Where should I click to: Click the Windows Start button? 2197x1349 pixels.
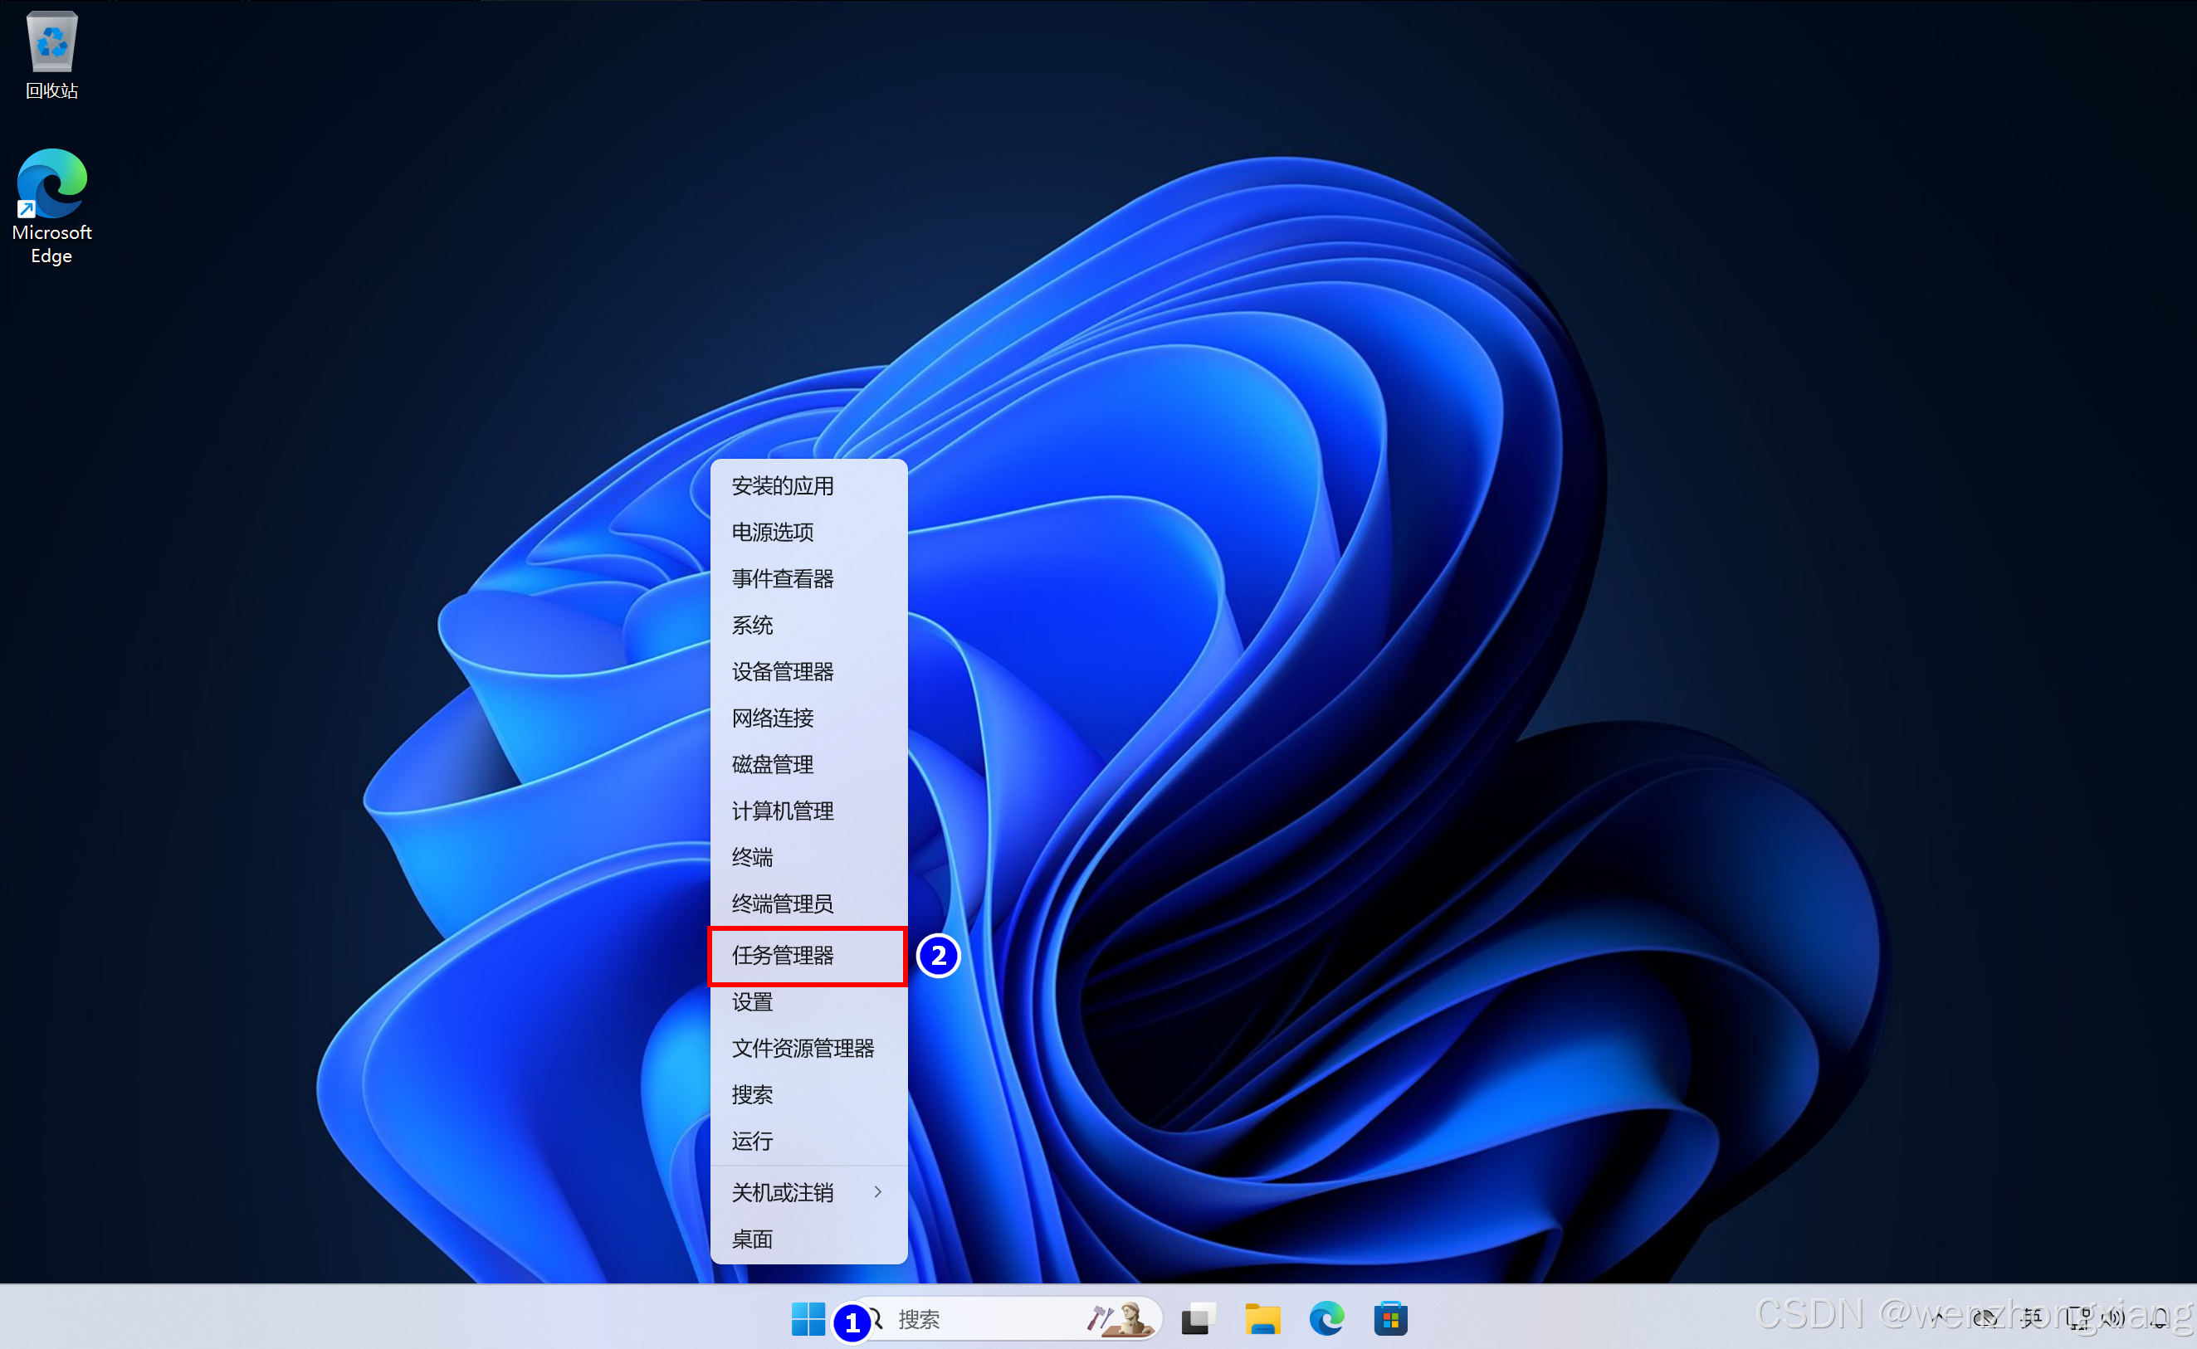(808, 1318)
